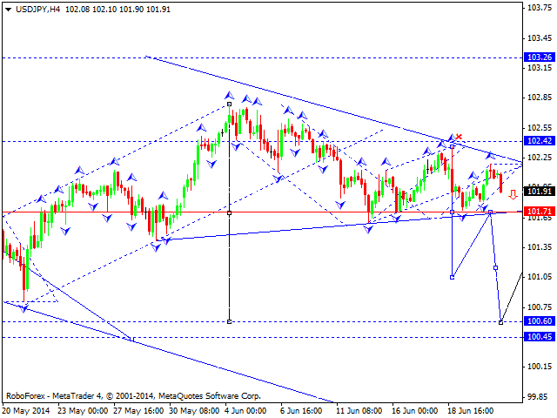This screenshot has height=418, width=557.
Task: Select the dashed horizontal line at 100.45
Action: [262, 337]
